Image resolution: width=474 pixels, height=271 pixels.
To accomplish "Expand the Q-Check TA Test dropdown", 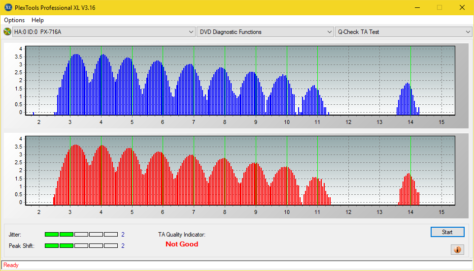I will (404, 31).
